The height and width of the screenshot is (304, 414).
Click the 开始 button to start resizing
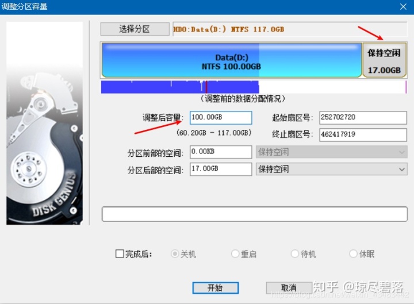(x=216, y=288)
